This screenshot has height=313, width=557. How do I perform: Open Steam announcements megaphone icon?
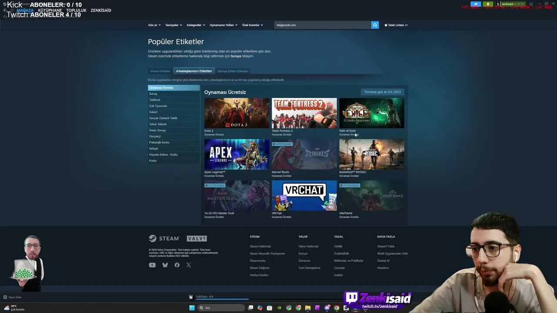pos(476,4)
